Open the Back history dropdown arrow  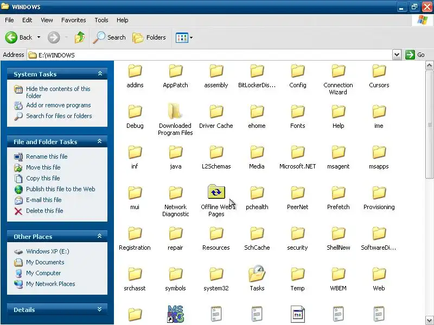pos(39,37)
